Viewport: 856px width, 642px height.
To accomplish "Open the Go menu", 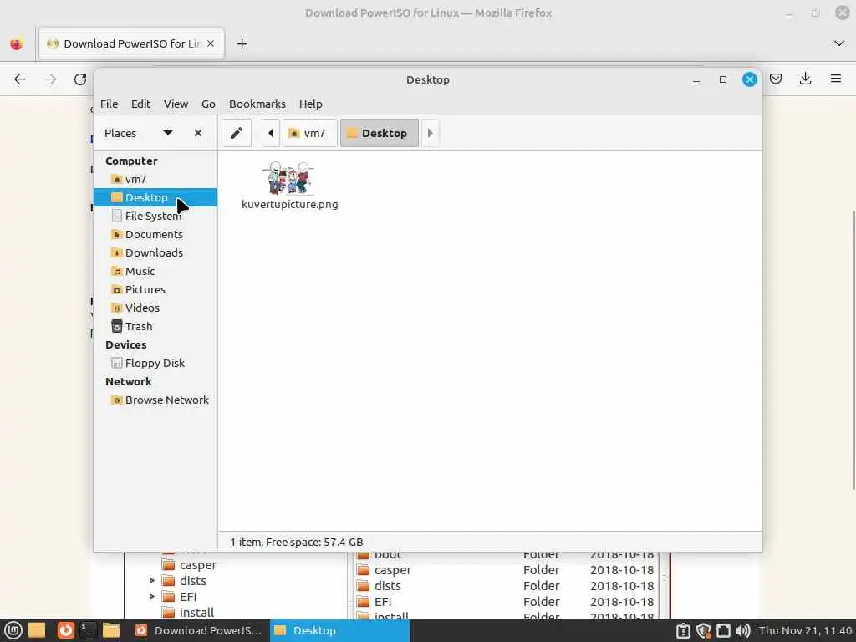I will coord(208,104).
